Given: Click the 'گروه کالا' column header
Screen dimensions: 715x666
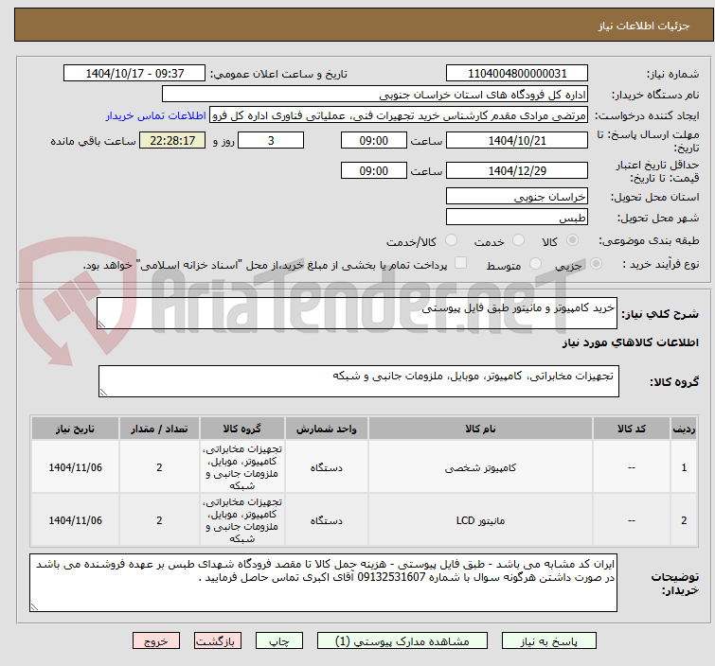Looking at the screenshot, I should pyautogui.click(x=242, y=429).
